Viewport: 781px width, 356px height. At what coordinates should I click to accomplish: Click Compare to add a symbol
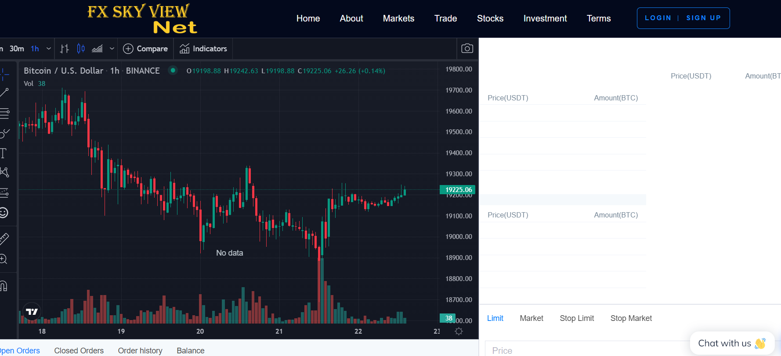(145, 49)
